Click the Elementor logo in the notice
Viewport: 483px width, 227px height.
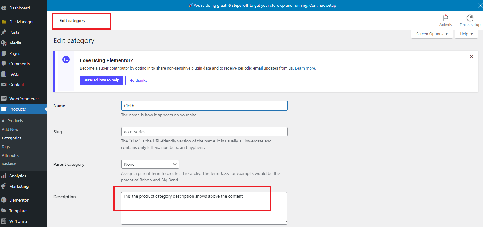[x=66, y=59]
